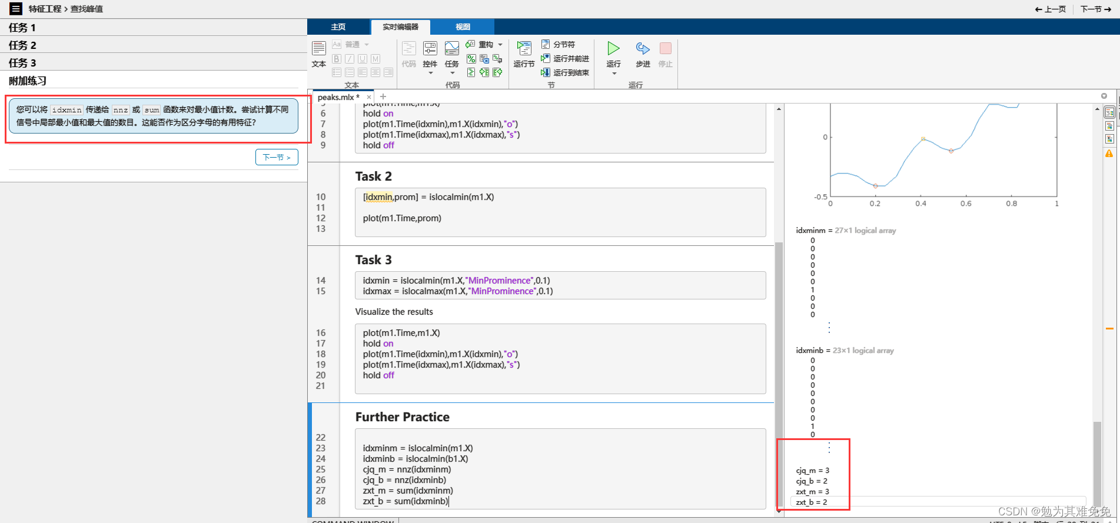Run the live script with green 运行 arrow
Screen dimensions: 1120x523
(x=613, y=49)
